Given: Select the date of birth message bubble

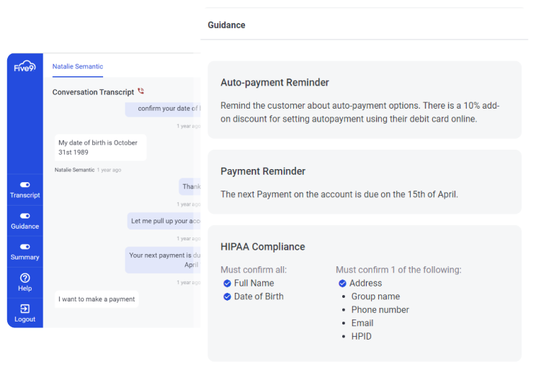Looking at the screenshot, I should pyautogui.click(x=100, y=148).
